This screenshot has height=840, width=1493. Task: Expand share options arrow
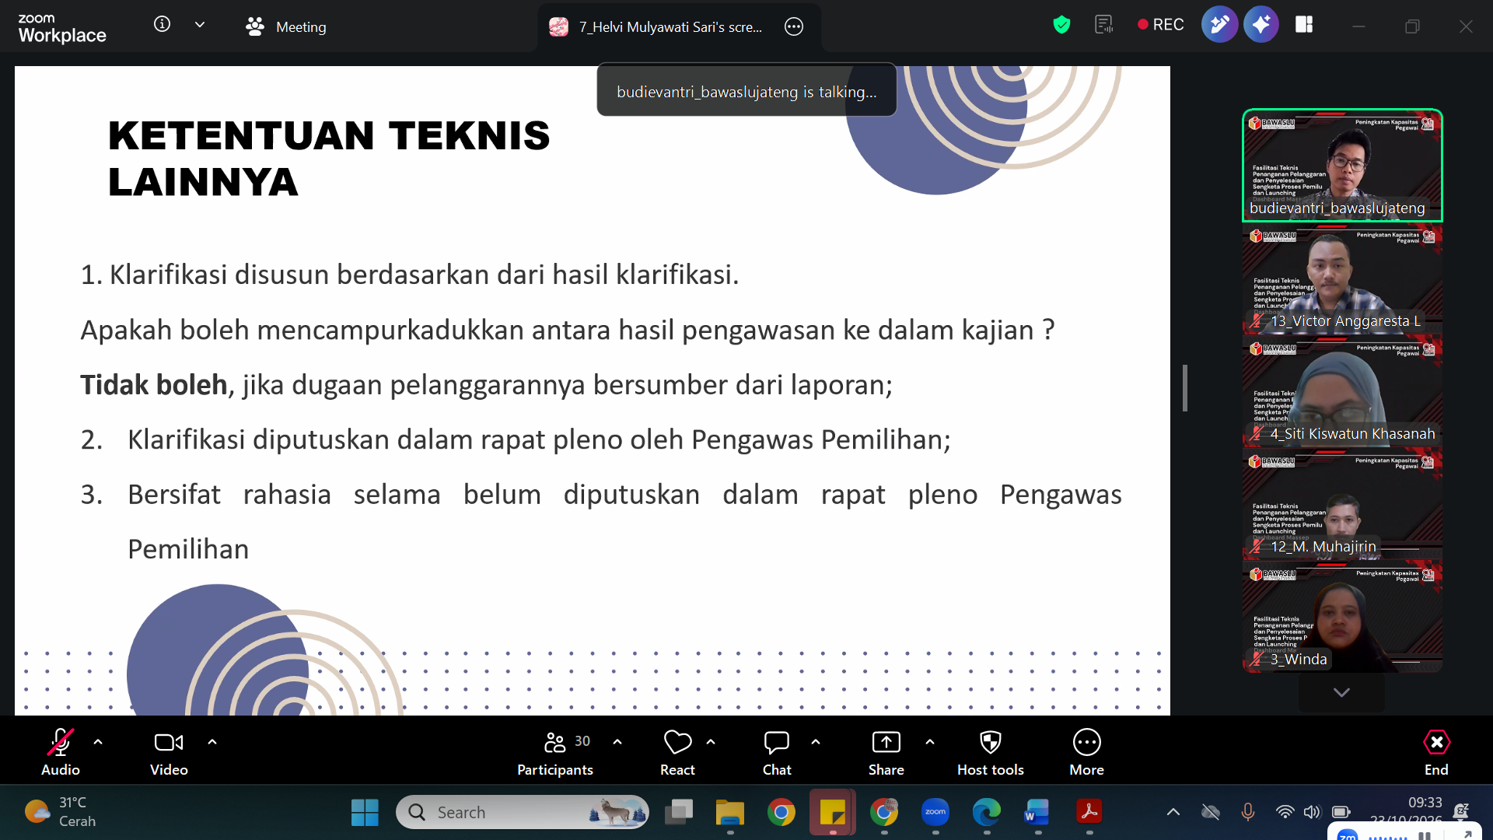(930, 742)
